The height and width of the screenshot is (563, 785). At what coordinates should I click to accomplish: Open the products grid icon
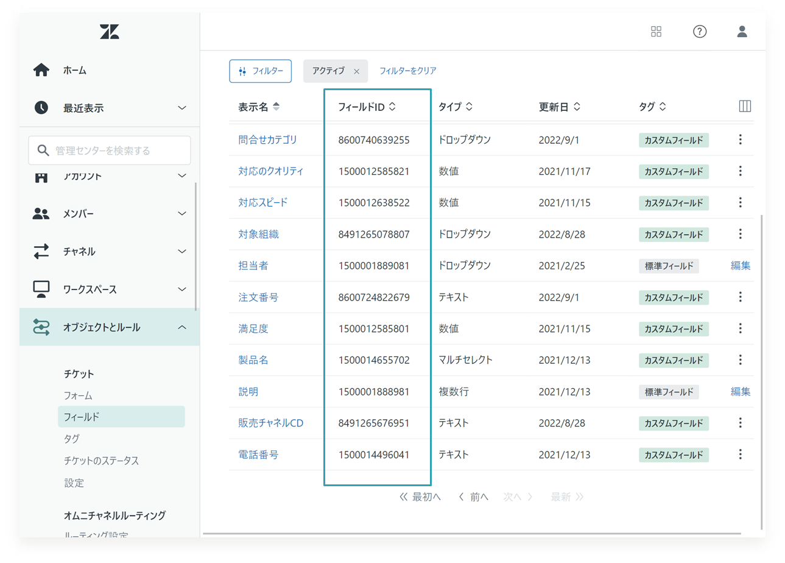(x=656, y=32)
